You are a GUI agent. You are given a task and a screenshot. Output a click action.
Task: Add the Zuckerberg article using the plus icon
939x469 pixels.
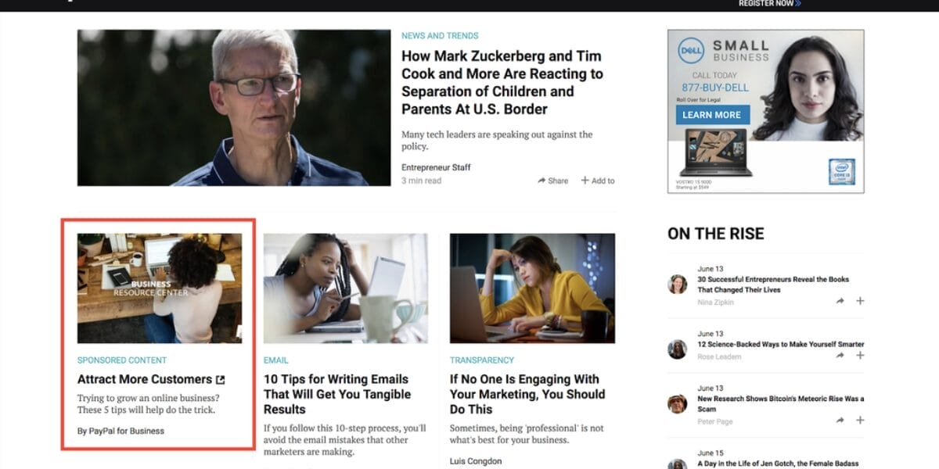597,181
